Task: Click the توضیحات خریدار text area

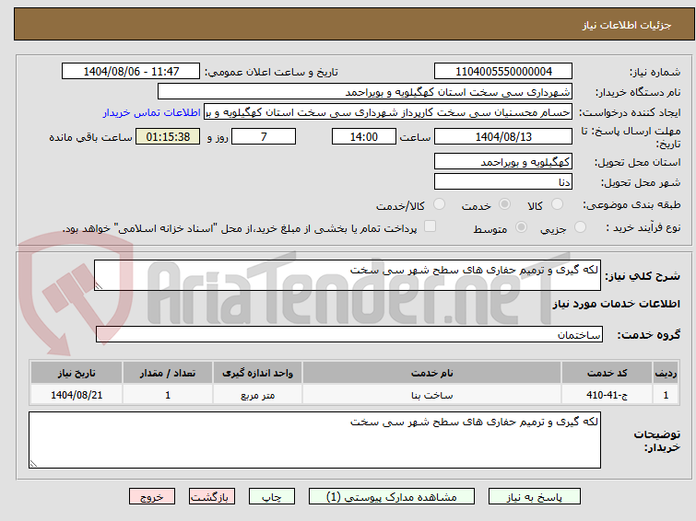Action: coord(314,440)
